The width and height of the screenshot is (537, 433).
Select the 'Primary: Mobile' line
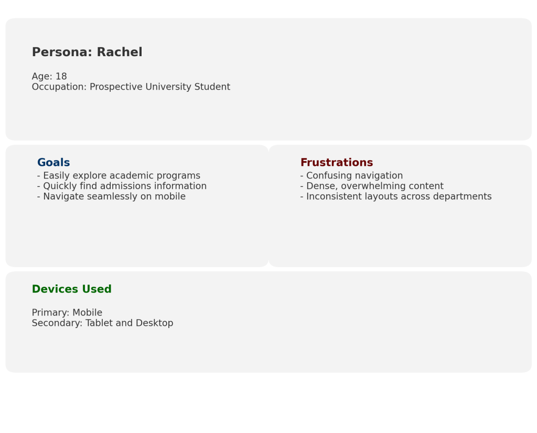[x=67, y=313]
